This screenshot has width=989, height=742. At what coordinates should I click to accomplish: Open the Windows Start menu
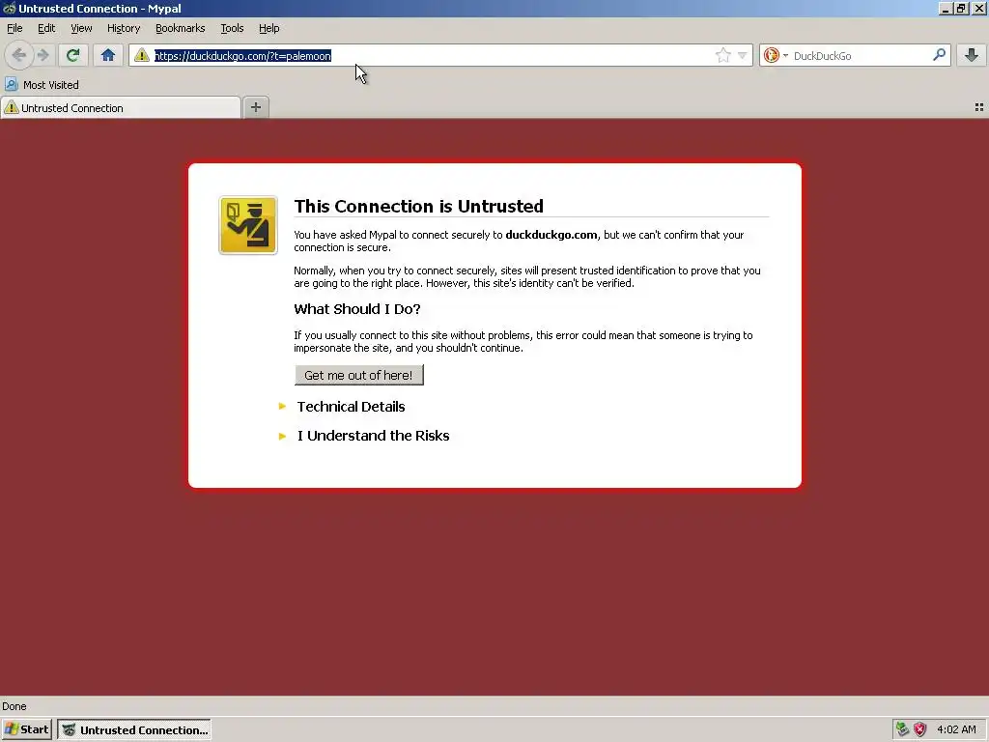(x=26, y=729)
